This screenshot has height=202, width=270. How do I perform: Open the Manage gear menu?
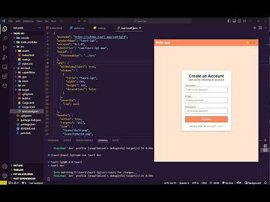tap(4, 176)
